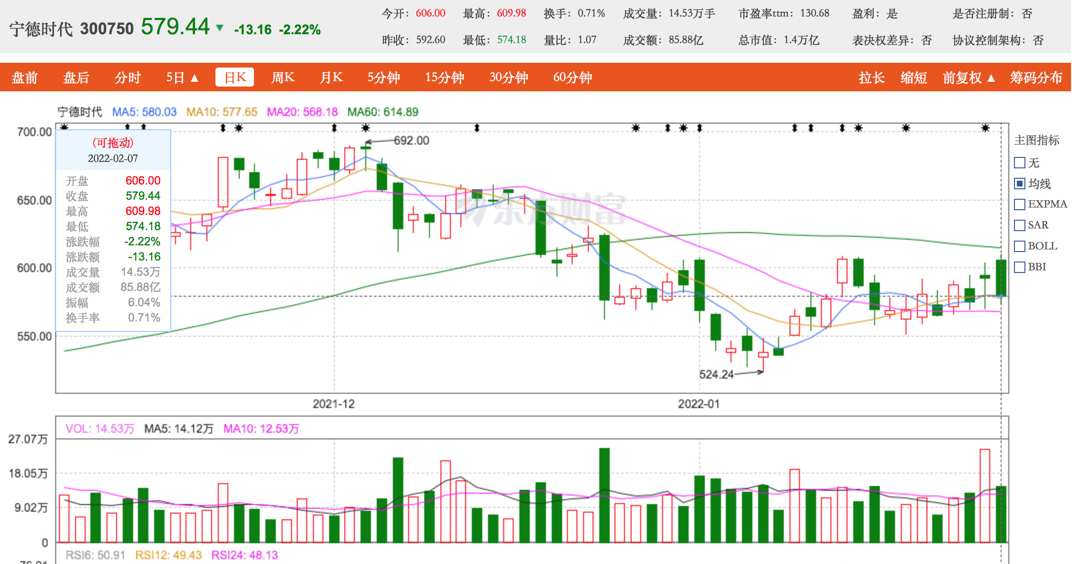Image resolution: width=1072 pixels, height=564 pixels.
Task: Click the first event marker at chart top-left
Action: click(64, 127)
